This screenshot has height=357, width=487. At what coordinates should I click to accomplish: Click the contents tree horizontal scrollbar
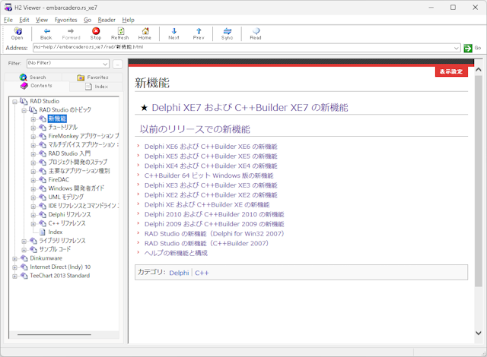pyautogui.click(x=54, y=335)
